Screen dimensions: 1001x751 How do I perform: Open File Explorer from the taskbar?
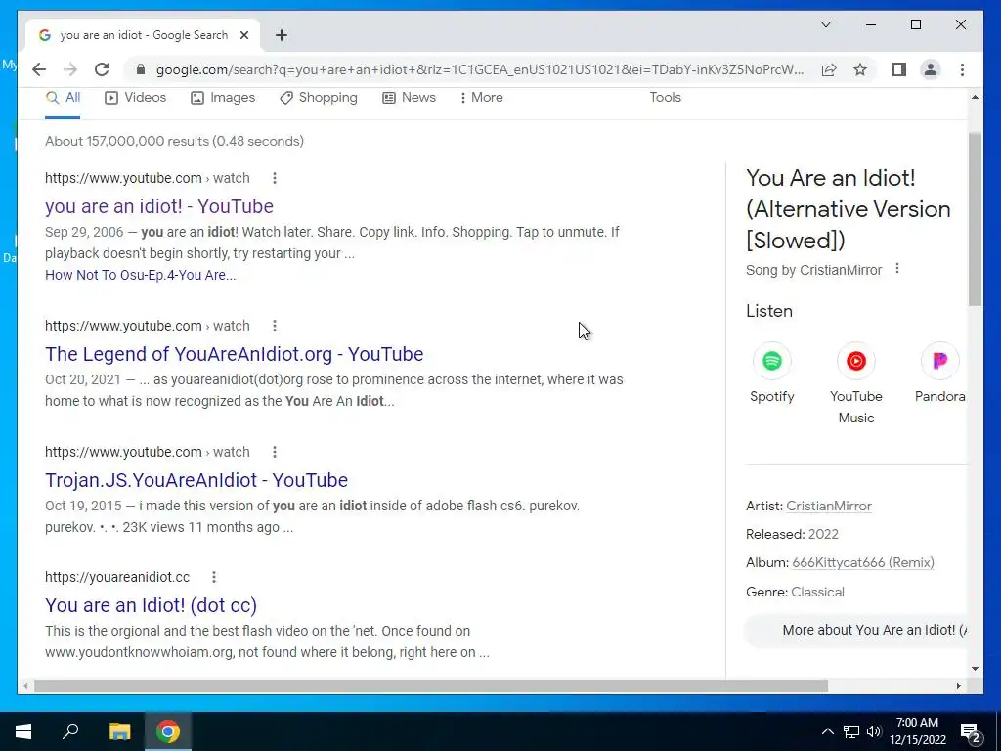tap(119, 731)
